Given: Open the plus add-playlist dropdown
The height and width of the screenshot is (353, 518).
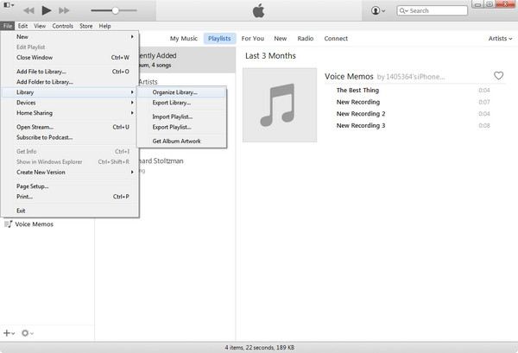Looking at the screenshot, I should [x=9, y=333].
